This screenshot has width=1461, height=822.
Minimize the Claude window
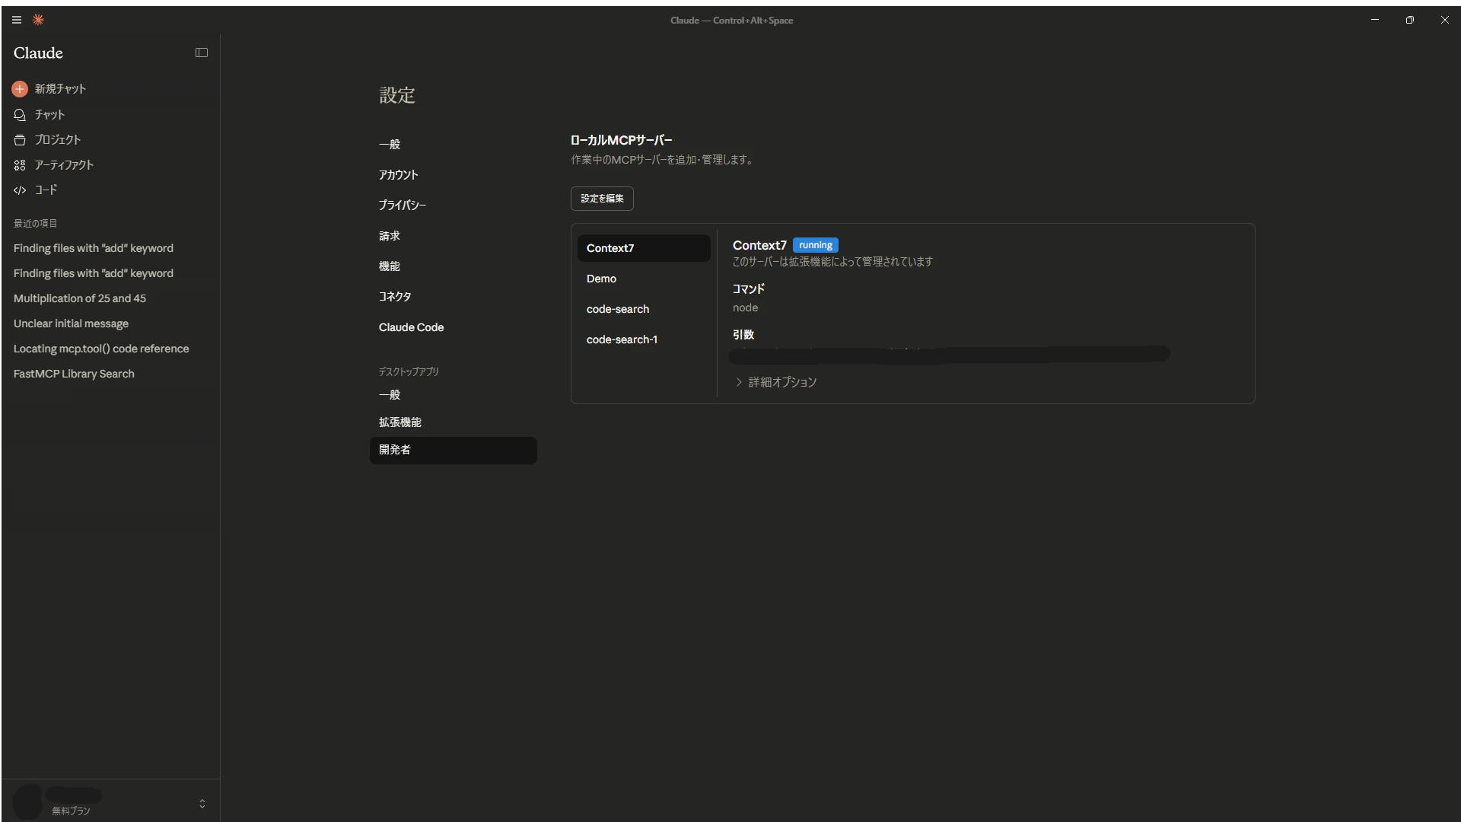point(1374,20)
